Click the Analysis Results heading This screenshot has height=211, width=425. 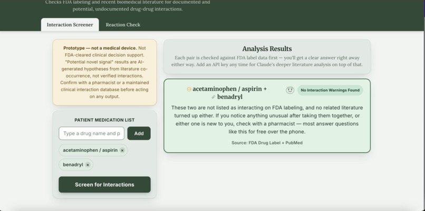coord(267,49)
